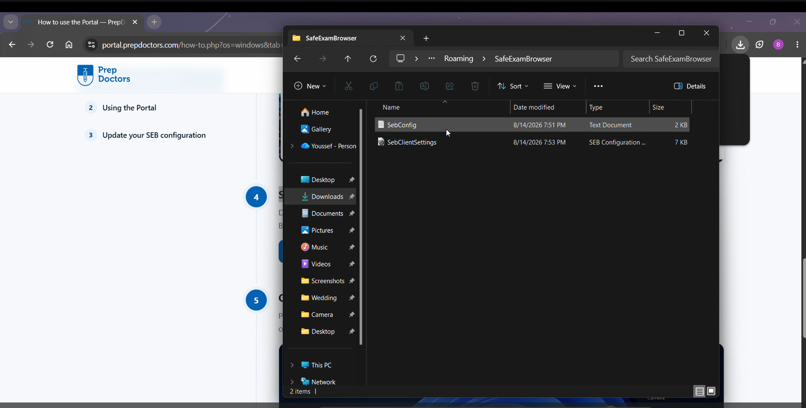
Task: Expand Network tree node
Action: [x=292, y=382]
